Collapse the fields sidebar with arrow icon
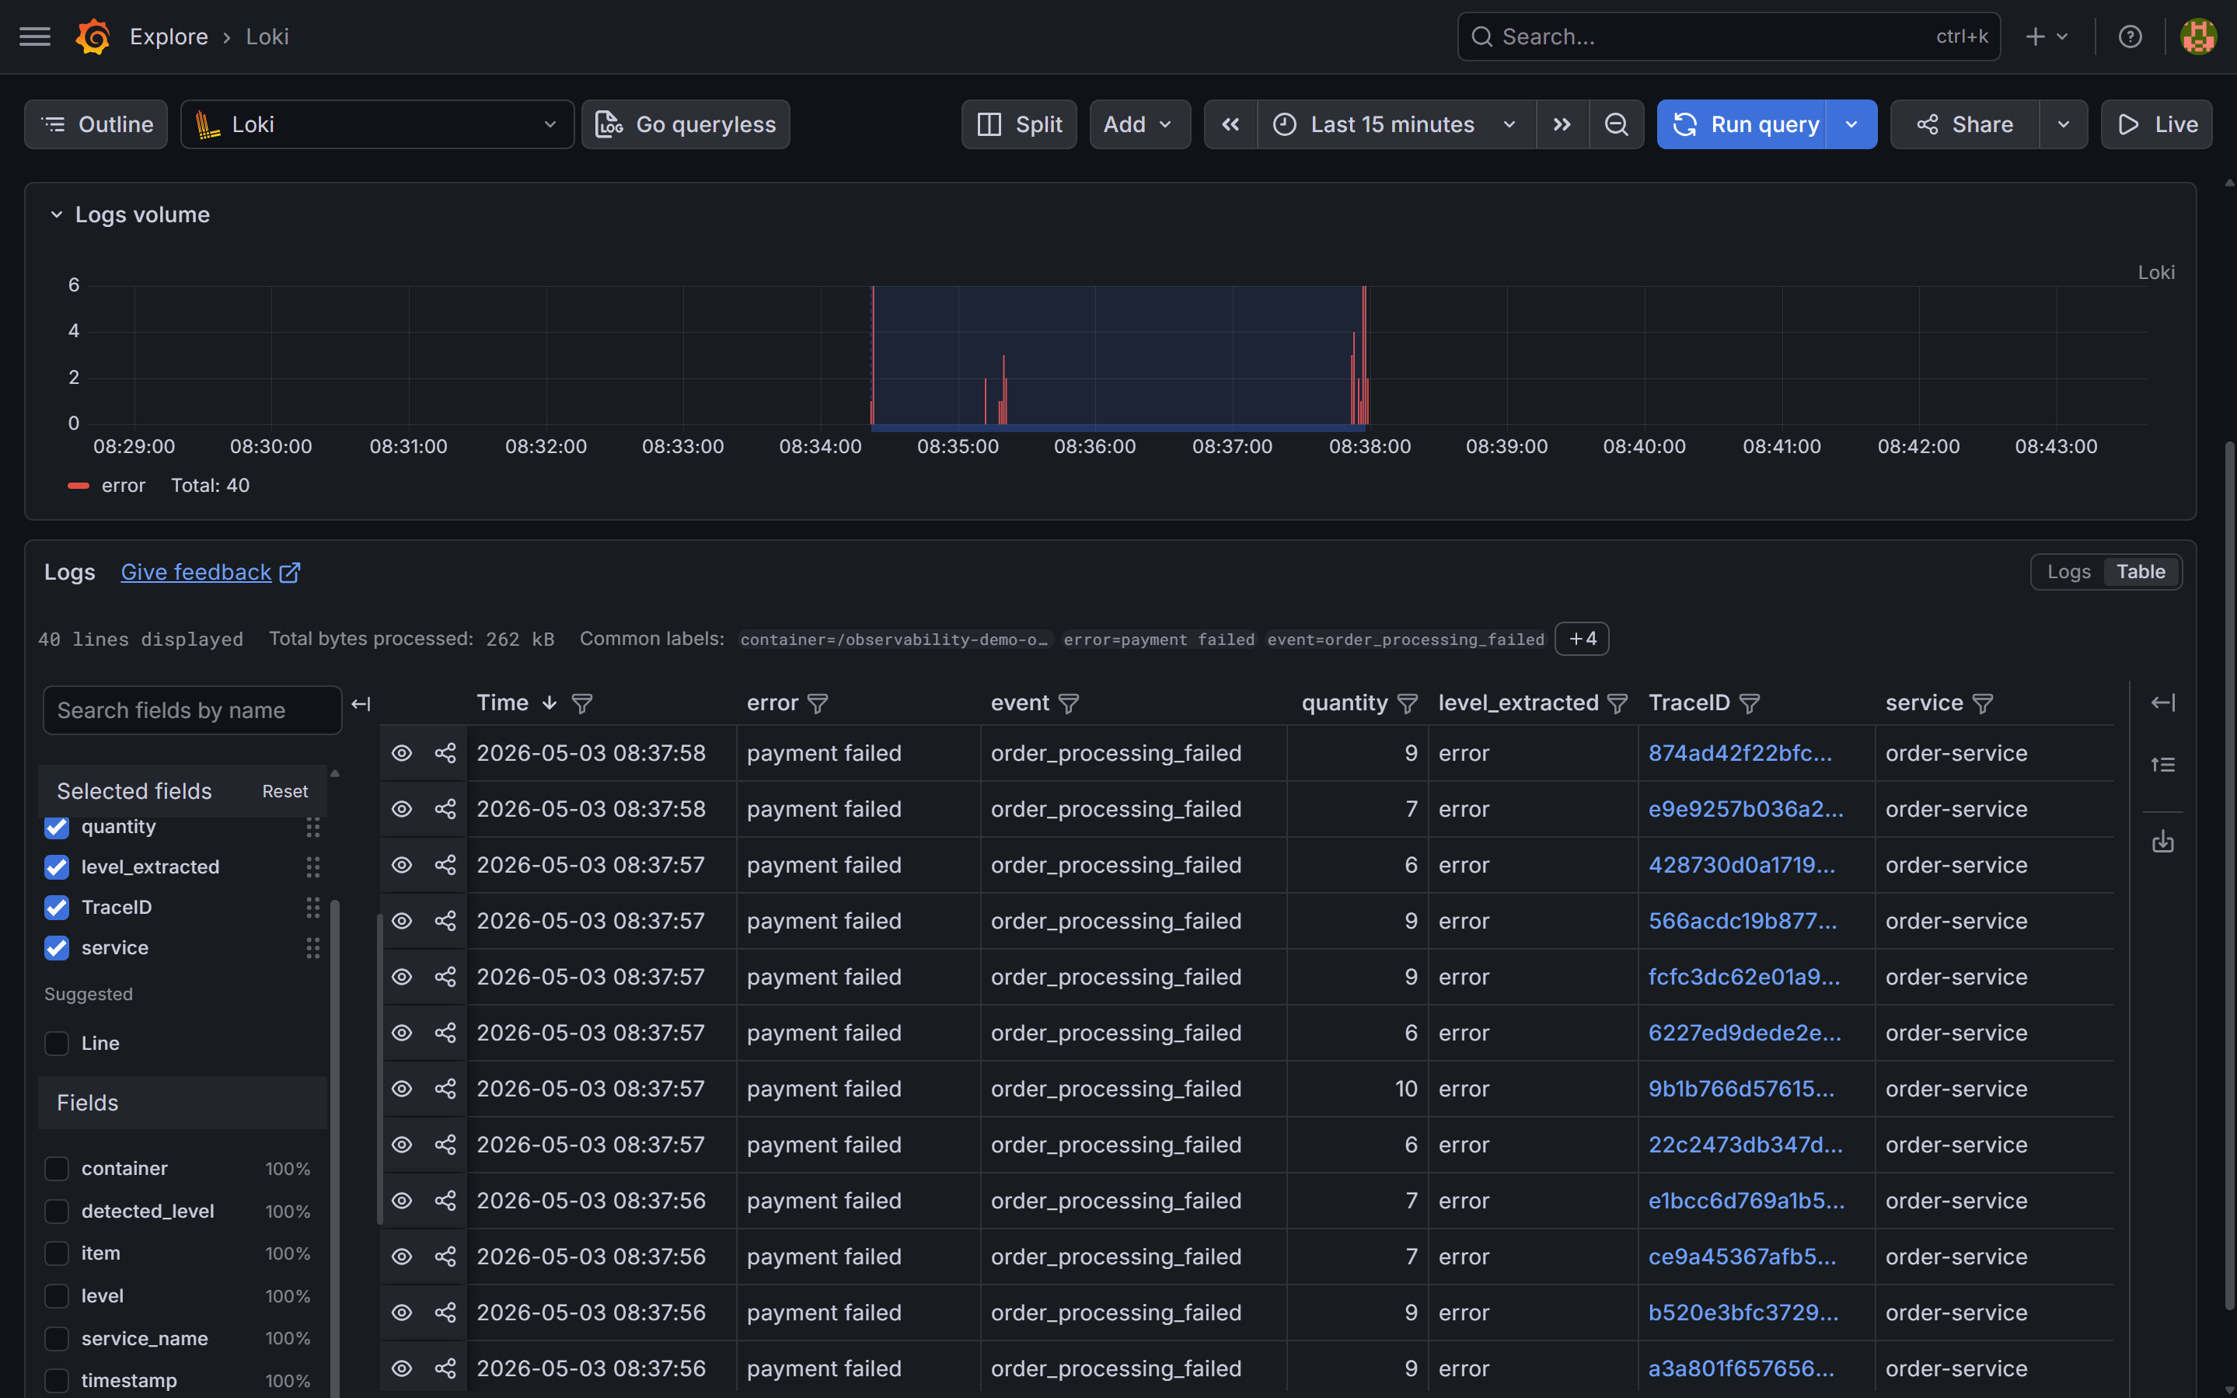 (361, 705)
